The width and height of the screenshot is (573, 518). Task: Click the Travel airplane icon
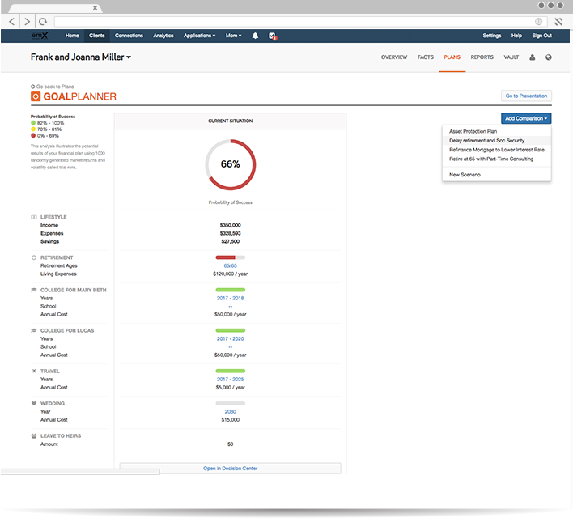pos(34,371)
